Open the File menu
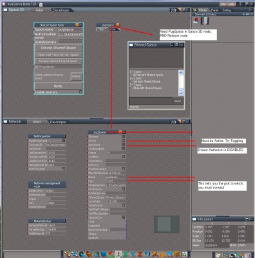The width and height of the screenshot is (255, 258). coord(223,4)
